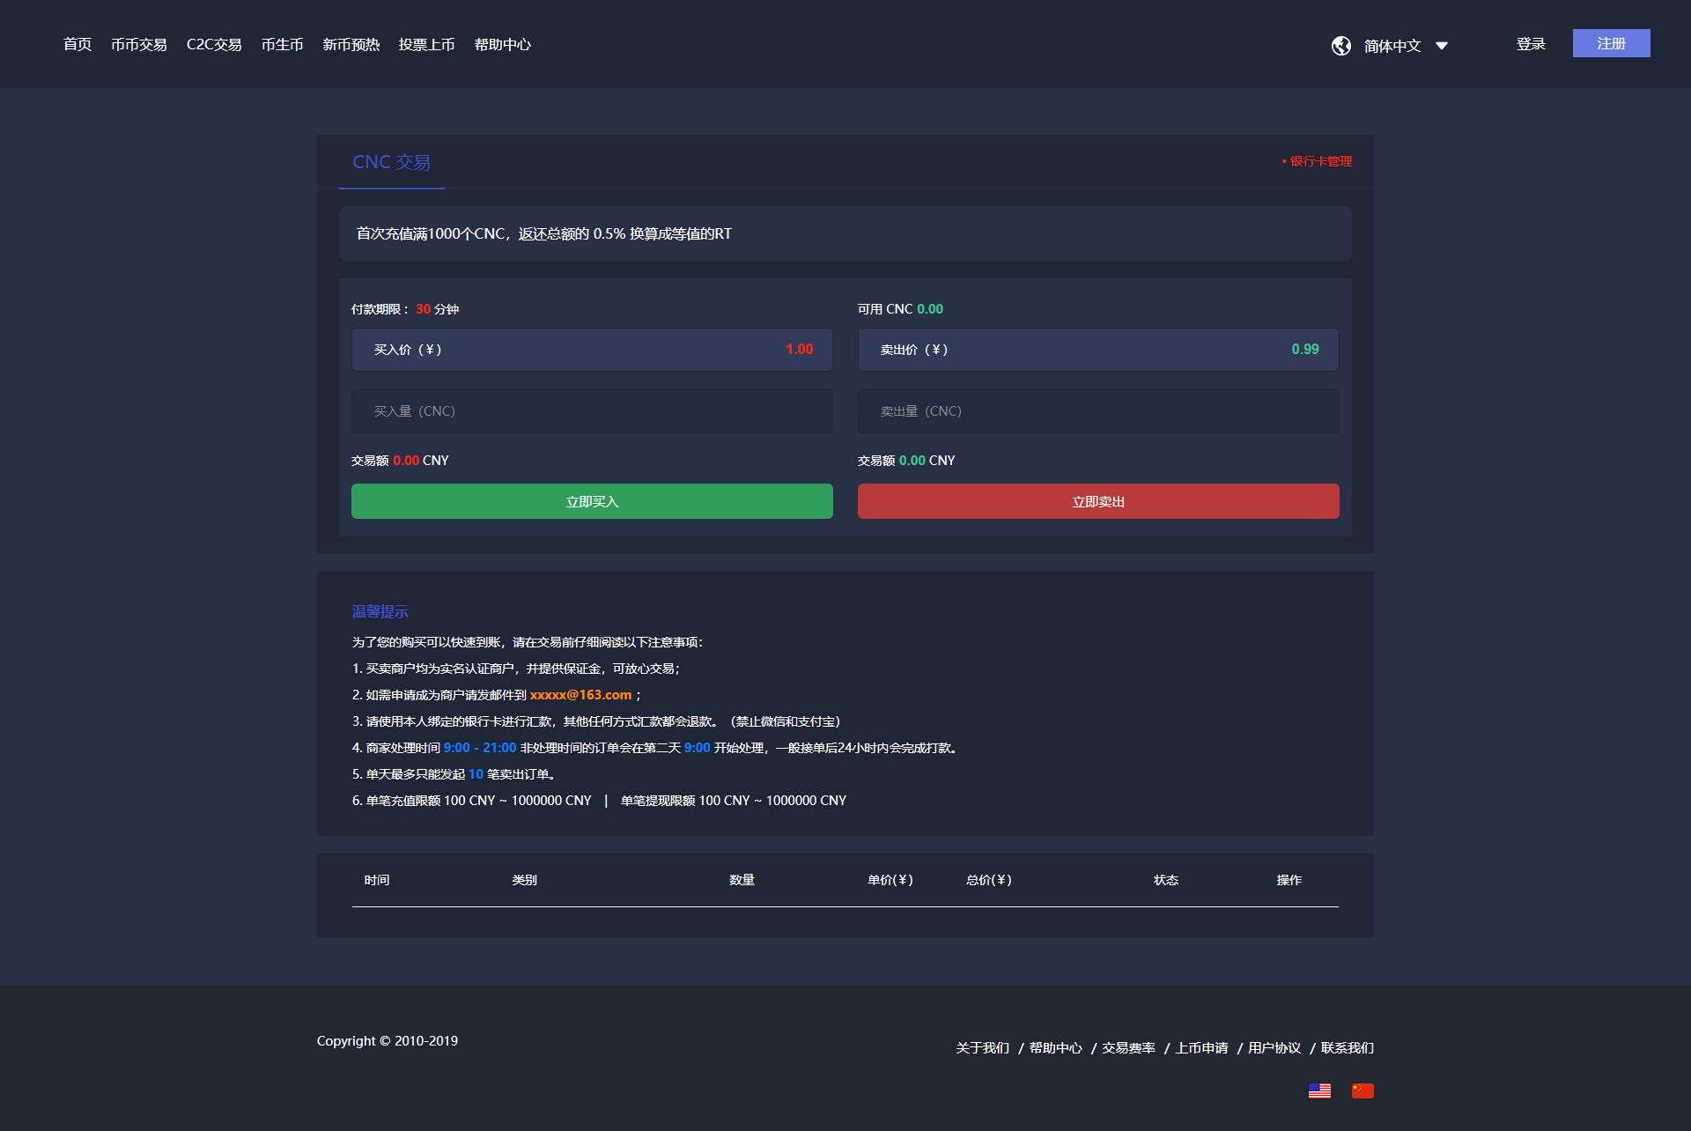Click the 操作 column header
The image size is (1691, 1131).
[1289, 880]
